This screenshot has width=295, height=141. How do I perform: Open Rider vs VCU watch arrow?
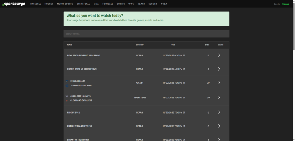coord(219,112)
